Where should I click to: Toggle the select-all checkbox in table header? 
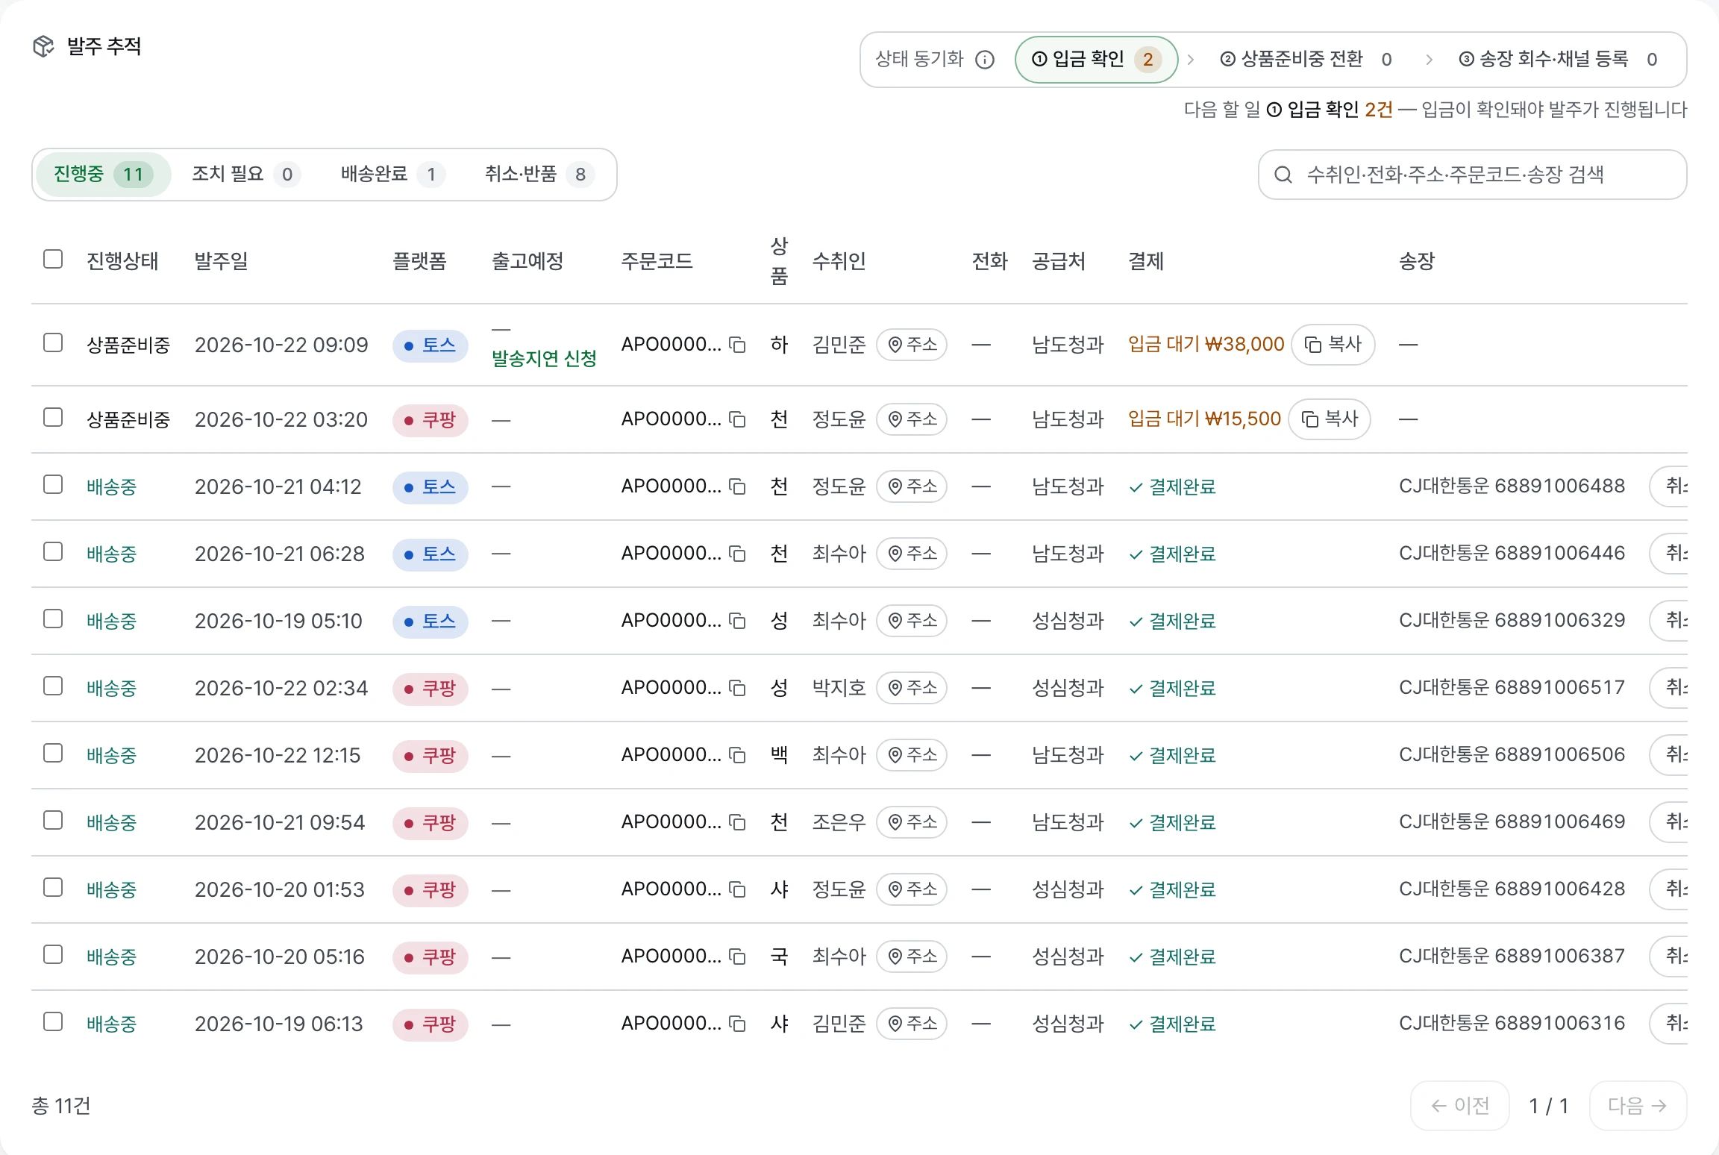click(53, 259)
